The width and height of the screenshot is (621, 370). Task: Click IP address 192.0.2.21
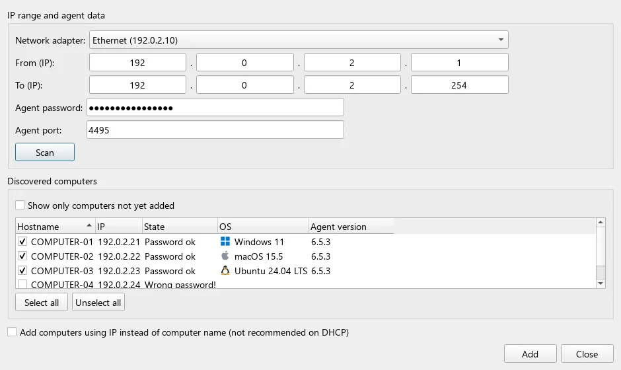119,242
